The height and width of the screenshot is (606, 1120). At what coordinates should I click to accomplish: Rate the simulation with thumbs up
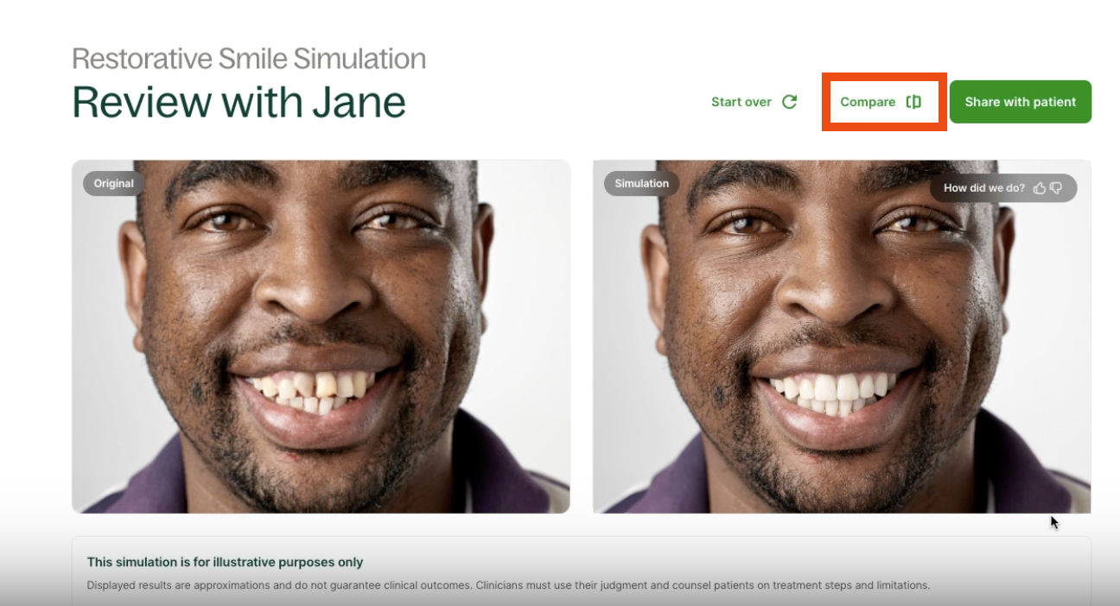(1040, 188)
